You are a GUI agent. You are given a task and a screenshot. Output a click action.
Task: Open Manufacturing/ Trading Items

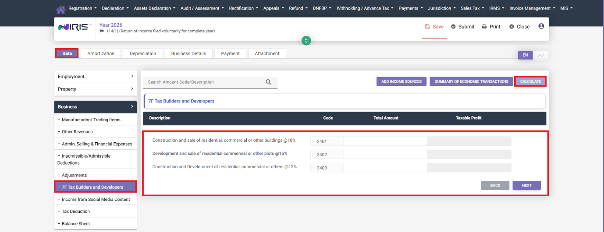coord(96,120)
